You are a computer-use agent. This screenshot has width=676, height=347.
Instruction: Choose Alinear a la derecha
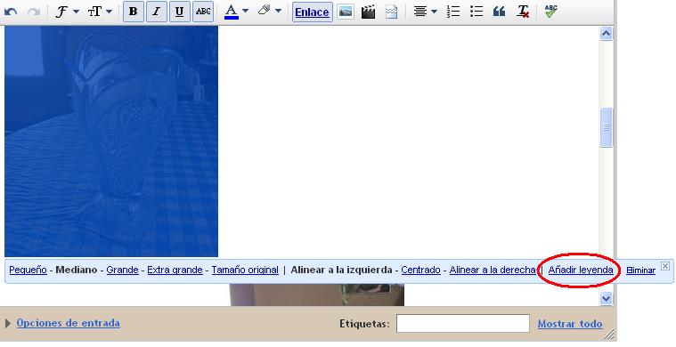pos(493,270)
